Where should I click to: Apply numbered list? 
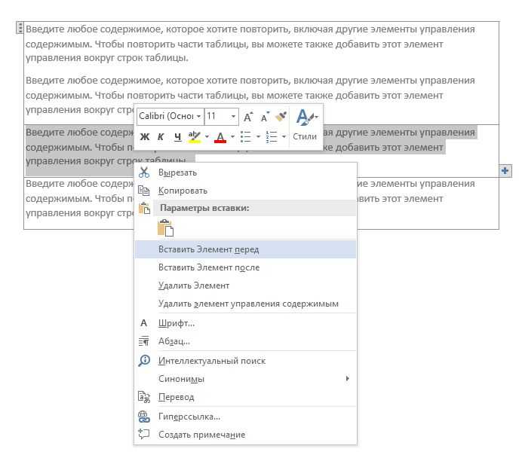pyautogui.click(x=272, y=136)
